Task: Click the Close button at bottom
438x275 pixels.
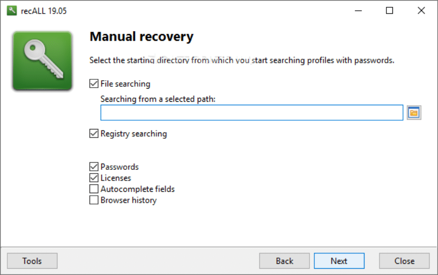Action: click(404, 261)
